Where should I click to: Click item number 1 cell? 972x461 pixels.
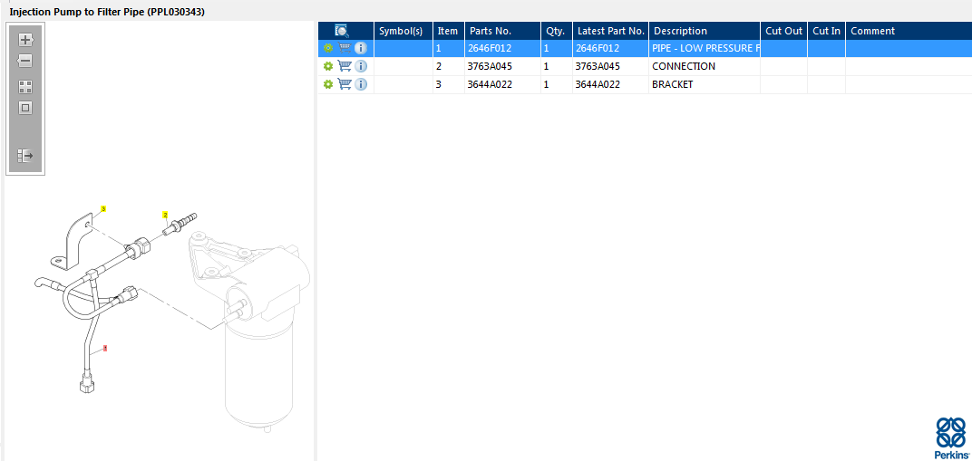point(448,48)
